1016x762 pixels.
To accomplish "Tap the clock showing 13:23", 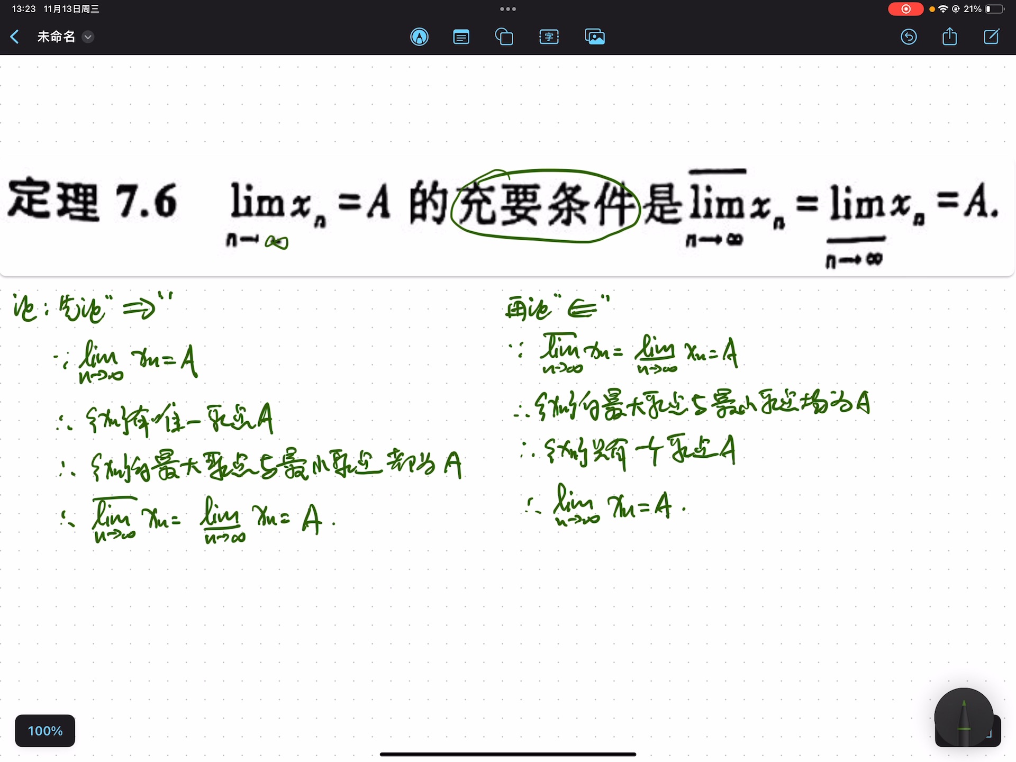I will coord(23,9).
